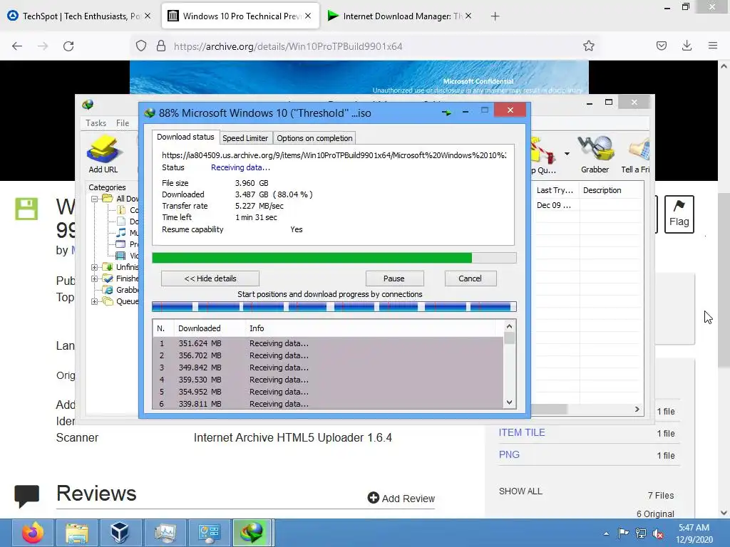Click the Add URL icon in IDM

(x=103, y=154)
